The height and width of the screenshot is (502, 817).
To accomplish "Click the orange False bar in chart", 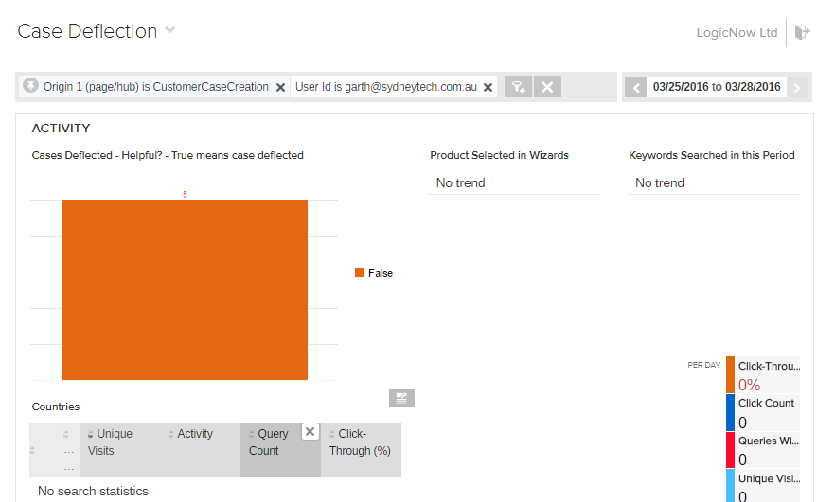I will coord(185,289).
